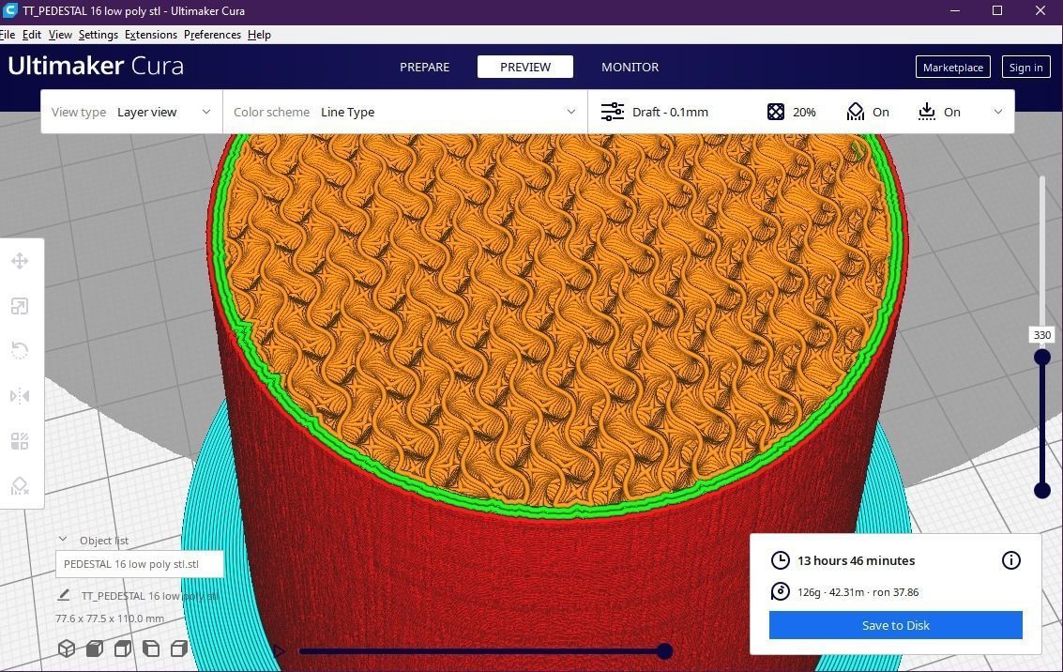The width and height of the screenshot is (1063, 672).
Task: Click the pencil edit job name icon
Action: [x=64, y=595]
